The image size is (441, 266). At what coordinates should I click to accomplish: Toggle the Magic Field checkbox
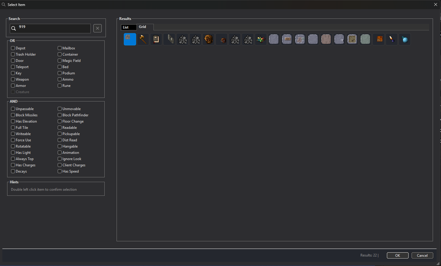tap(60, 61)
